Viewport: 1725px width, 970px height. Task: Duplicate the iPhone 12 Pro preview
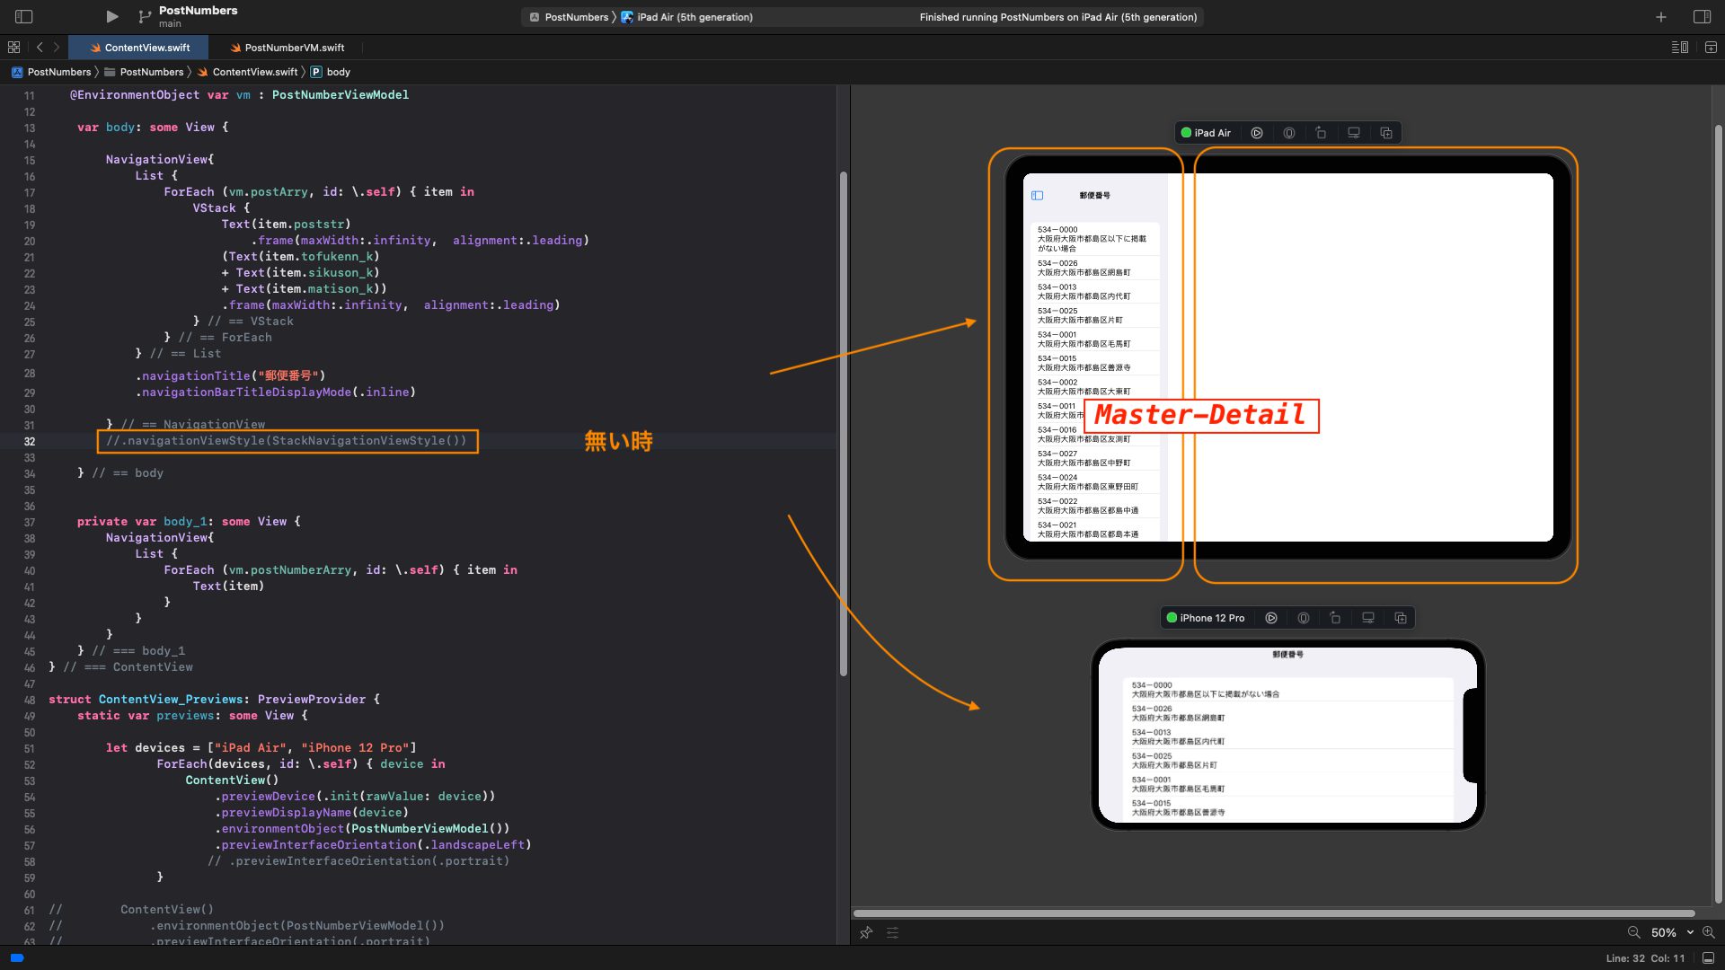pos(1401,618)
